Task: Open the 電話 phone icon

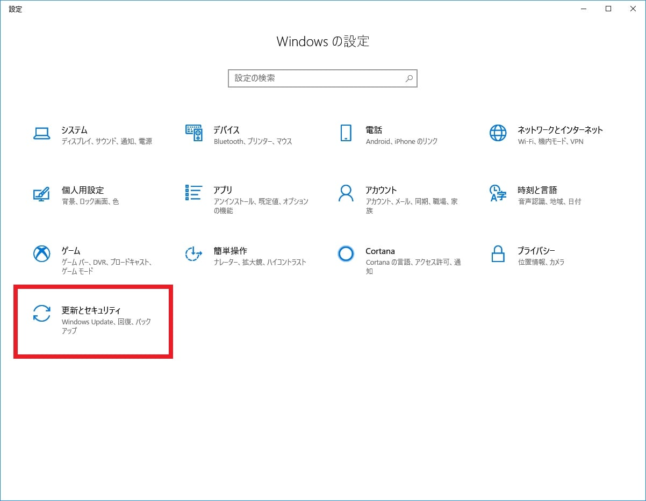Action: 346,133
